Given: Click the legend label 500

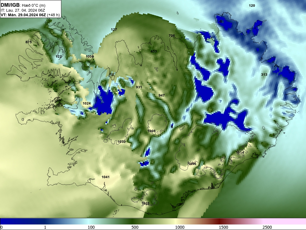Looking at the screenshot, I should [135, 227].
